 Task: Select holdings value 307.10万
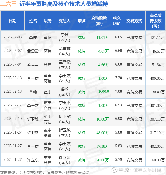157,119
